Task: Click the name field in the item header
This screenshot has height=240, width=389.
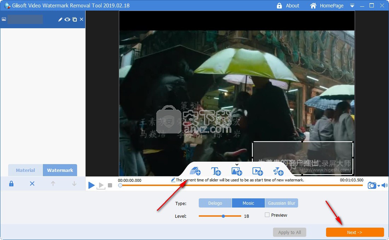Action: 25,19
